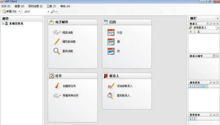Open the 新建 dropdown arrow
The height and width of the screenshot is (125, 220).
pyautogui.click(x=19, y=11)
